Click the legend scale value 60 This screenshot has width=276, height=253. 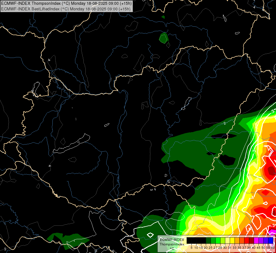pyautogui.click(x=273, y=248)
